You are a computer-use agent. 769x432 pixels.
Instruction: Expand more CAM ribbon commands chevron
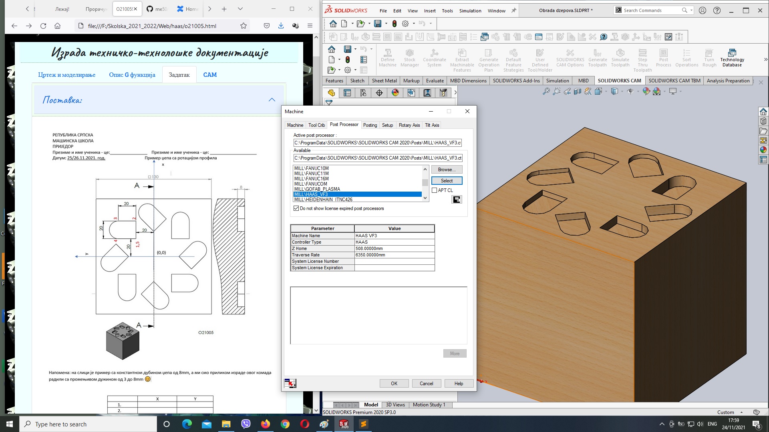(765, 59)
